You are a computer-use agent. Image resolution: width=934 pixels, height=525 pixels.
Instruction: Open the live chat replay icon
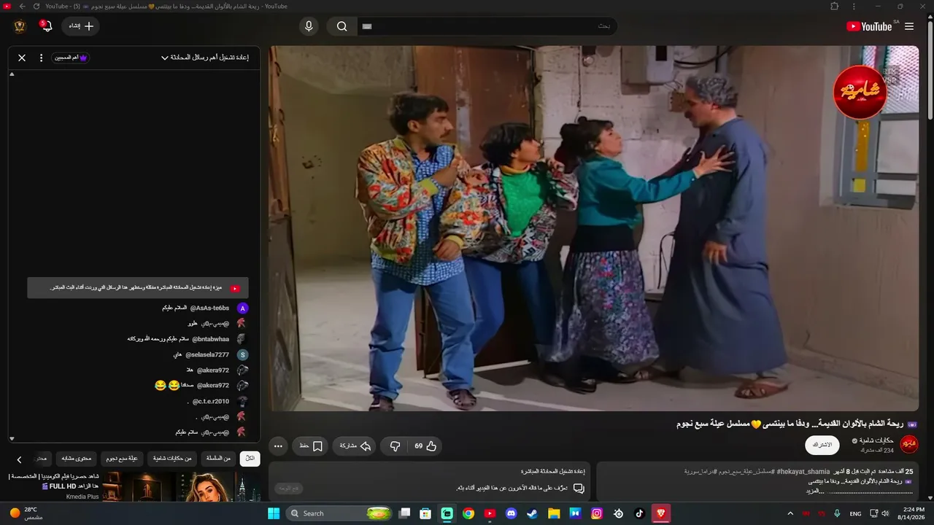[x=579, y=488]
